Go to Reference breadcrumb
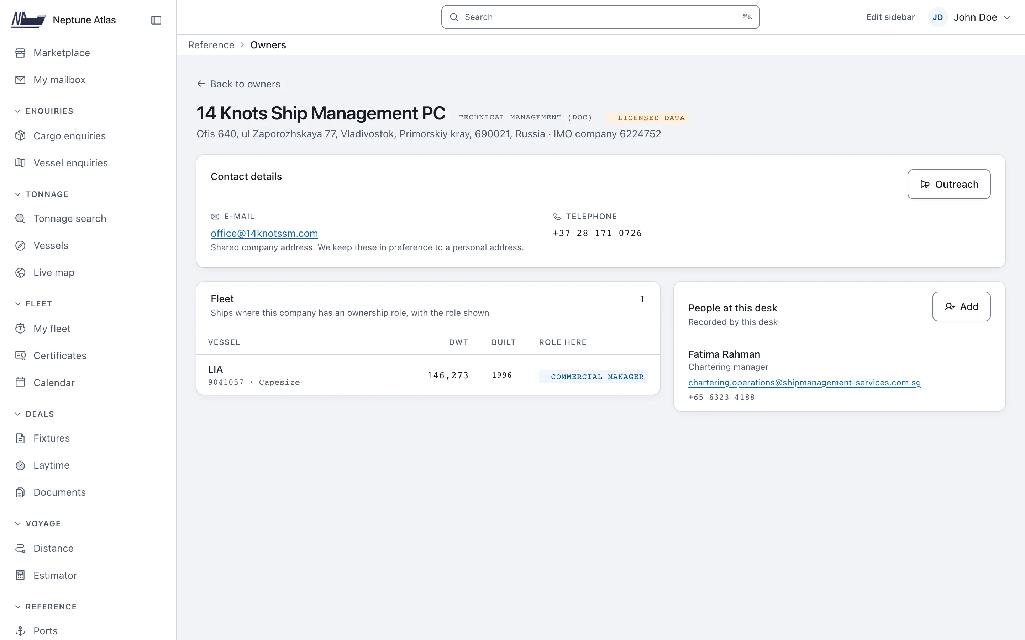 pyautogui.click(x=211, y=45)
